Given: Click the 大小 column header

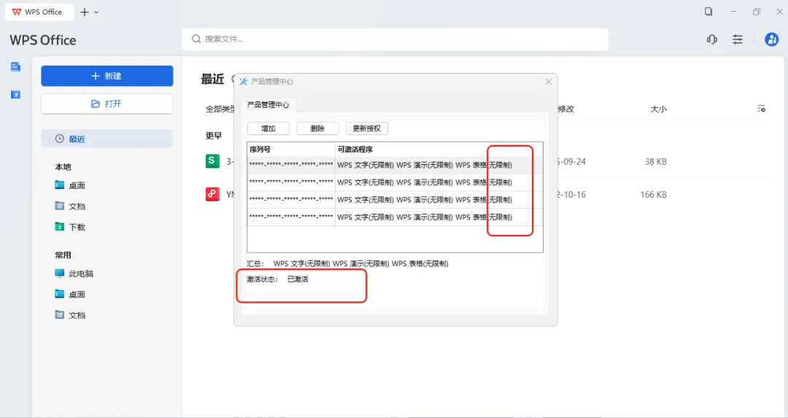Looking at the screenshot, I should [x=658, y=109].
